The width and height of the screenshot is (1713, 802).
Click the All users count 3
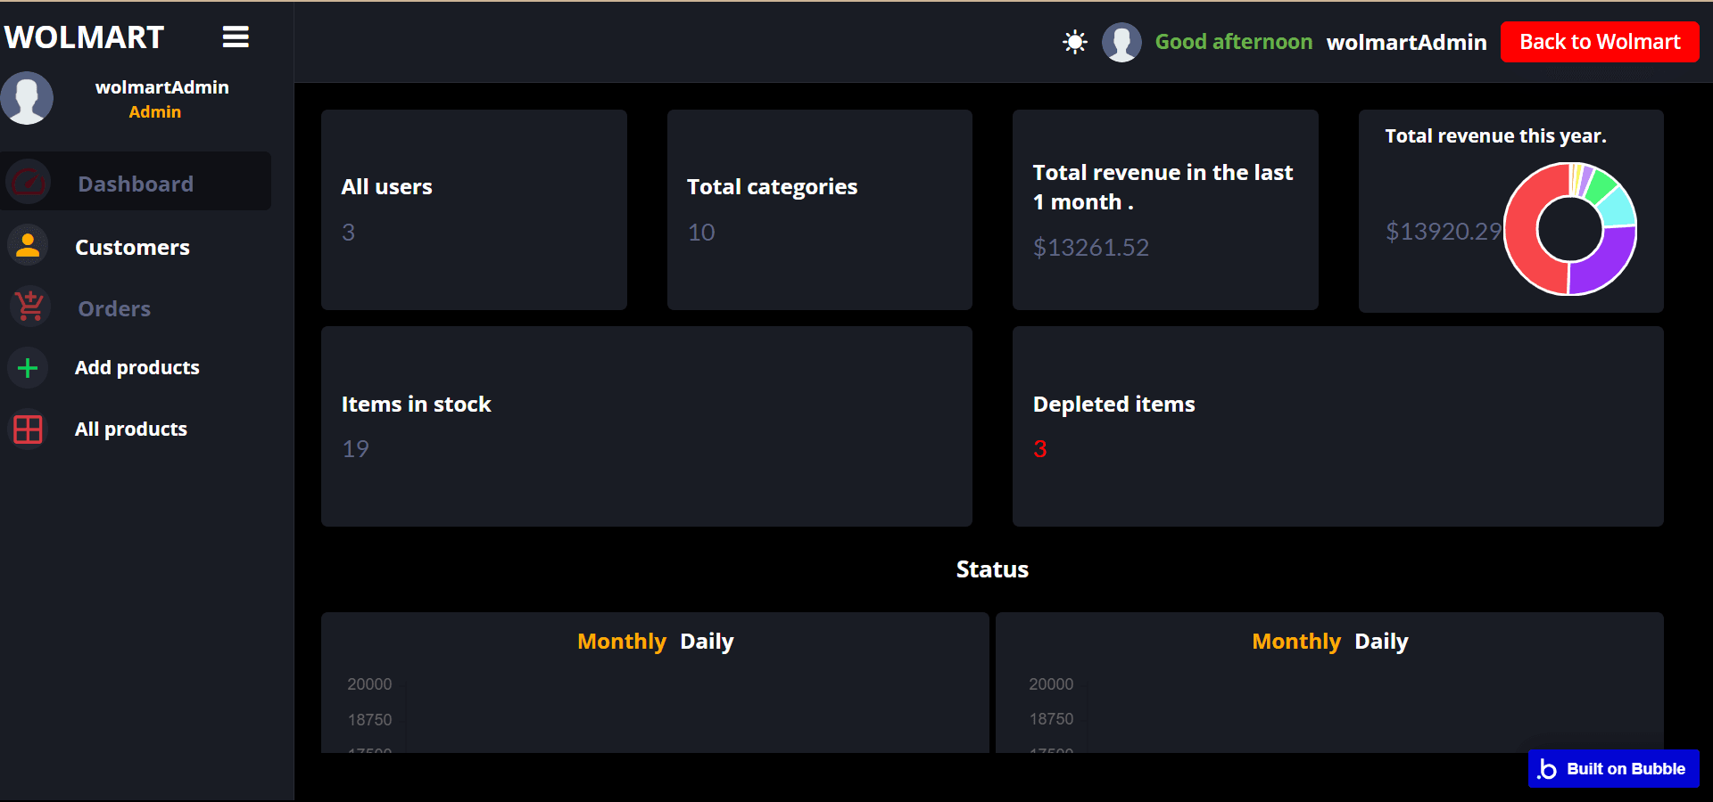tap(348, 233)
